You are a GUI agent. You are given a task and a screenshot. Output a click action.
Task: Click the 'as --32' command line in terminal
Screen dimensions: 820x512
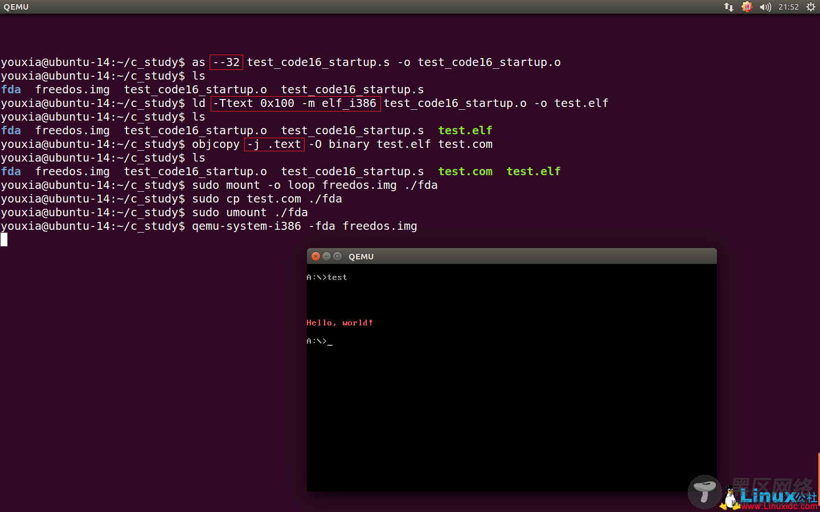[281, 62]
